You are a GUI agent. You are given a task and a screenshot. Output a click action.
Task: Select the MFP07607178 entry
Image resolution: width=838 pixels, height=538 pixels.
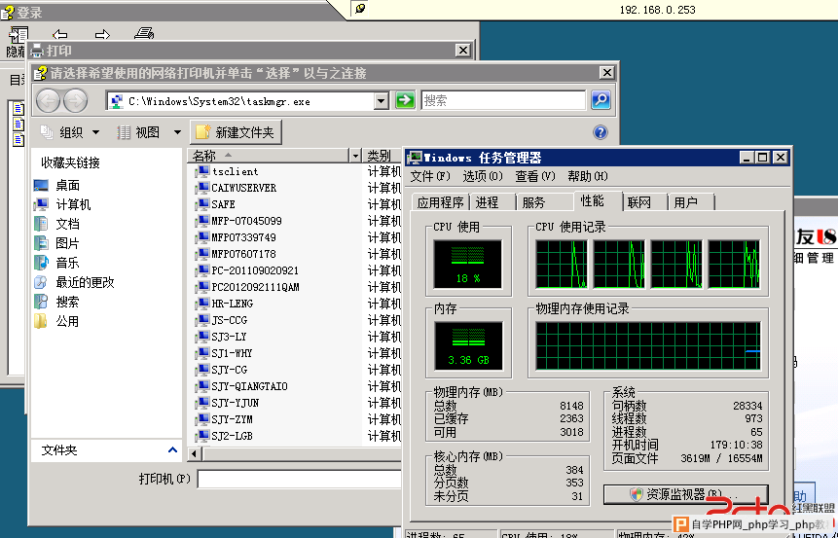pyautogui.click(x=236, y=254)
